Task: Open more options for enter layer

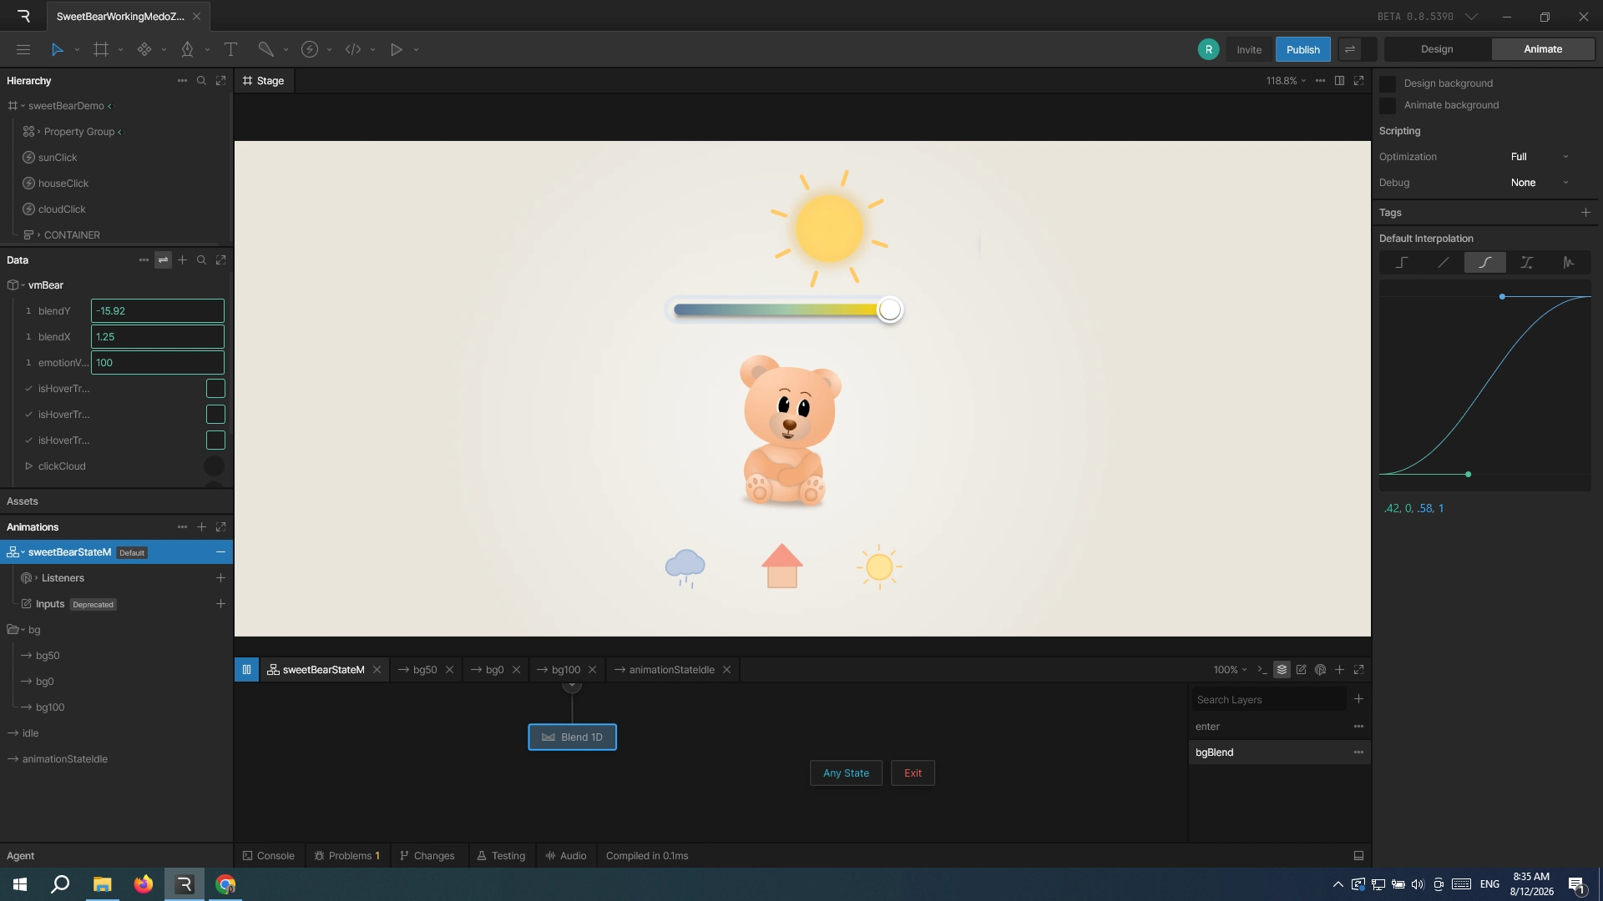Action: 1358,727
